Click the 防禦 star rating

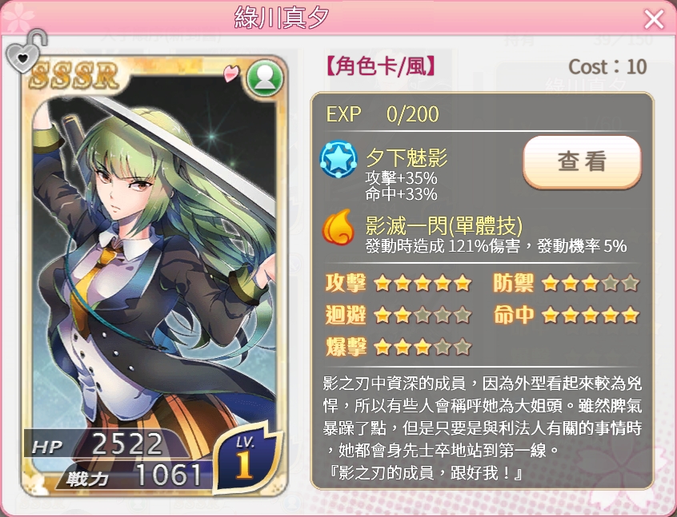click(591, 284)
